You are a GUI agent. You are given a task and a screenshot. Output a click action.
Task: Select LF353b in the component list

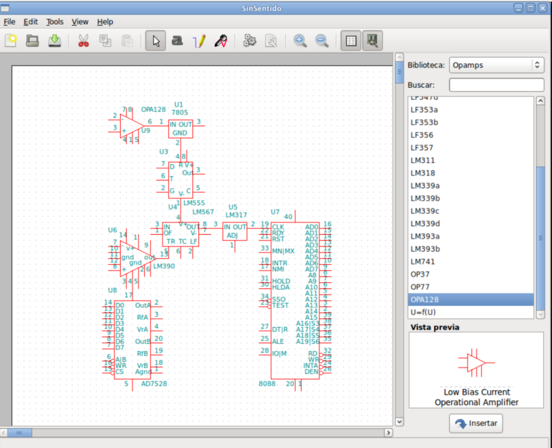tap(471, 122)
